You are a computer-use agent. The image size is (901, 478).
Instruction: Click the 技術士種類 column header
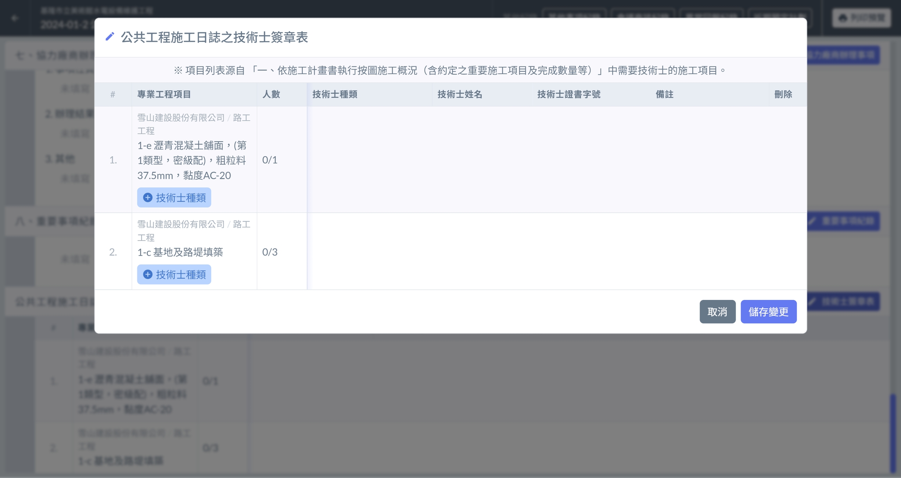335,94
